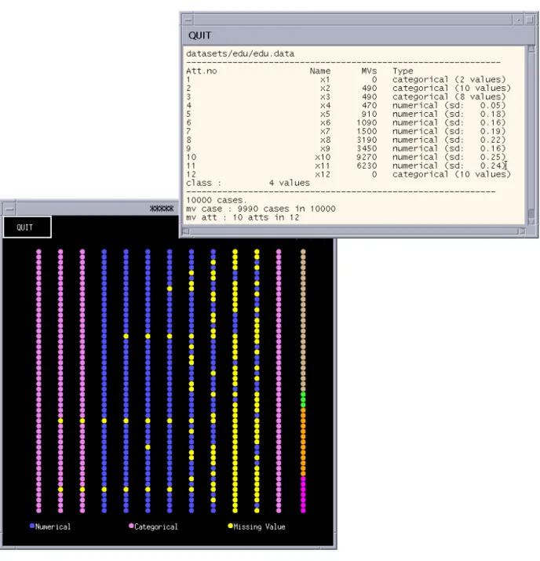The width and height of the screenshot is (540, 561).
Task: Click MVs value 470 for x4
Action: pos(369,106)
